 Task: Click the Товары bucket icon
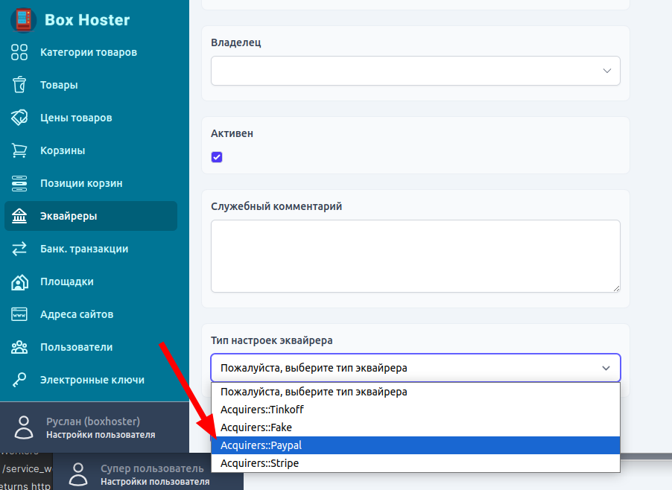tap(19, 85)
